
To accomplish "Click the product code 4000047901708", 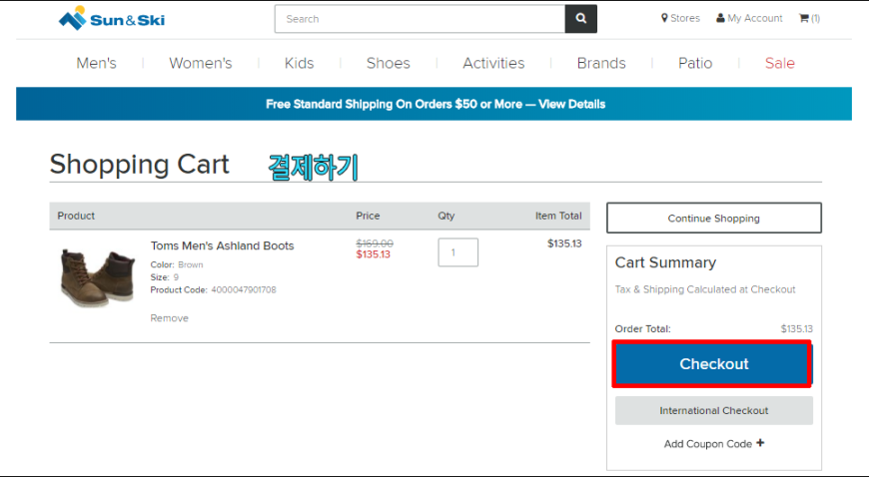I will pyautogui.click(x=244, y=289).
